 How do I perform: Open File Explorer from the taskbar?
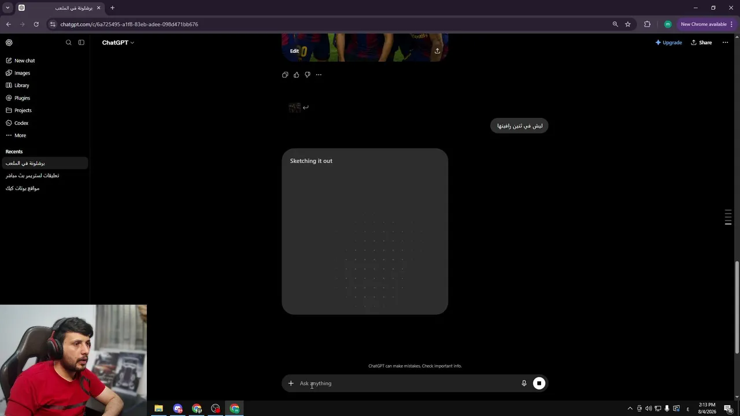click(158, 408)
